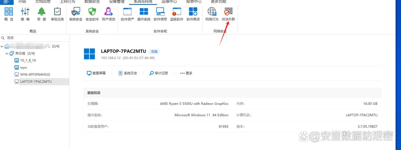Click the application menu button at top-left
Screen dimensions: 401x150
pos(6,2)
